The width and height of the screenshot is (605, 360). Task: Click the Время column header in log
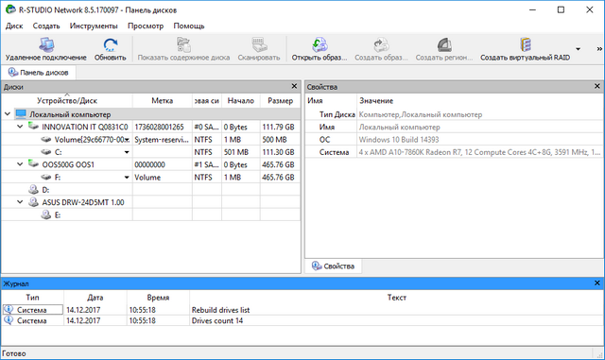158,298
